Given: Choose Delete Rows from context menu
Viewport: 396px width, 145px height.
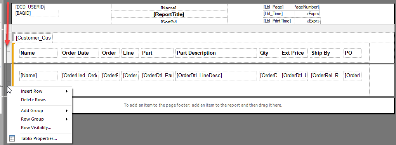Looking at the screenshot, I should pyautogui.click(x=33, y=100).
